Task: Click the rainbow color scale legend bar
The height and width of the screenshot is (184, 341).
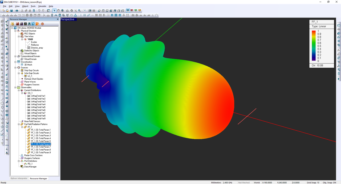Action: click(313, 46)
